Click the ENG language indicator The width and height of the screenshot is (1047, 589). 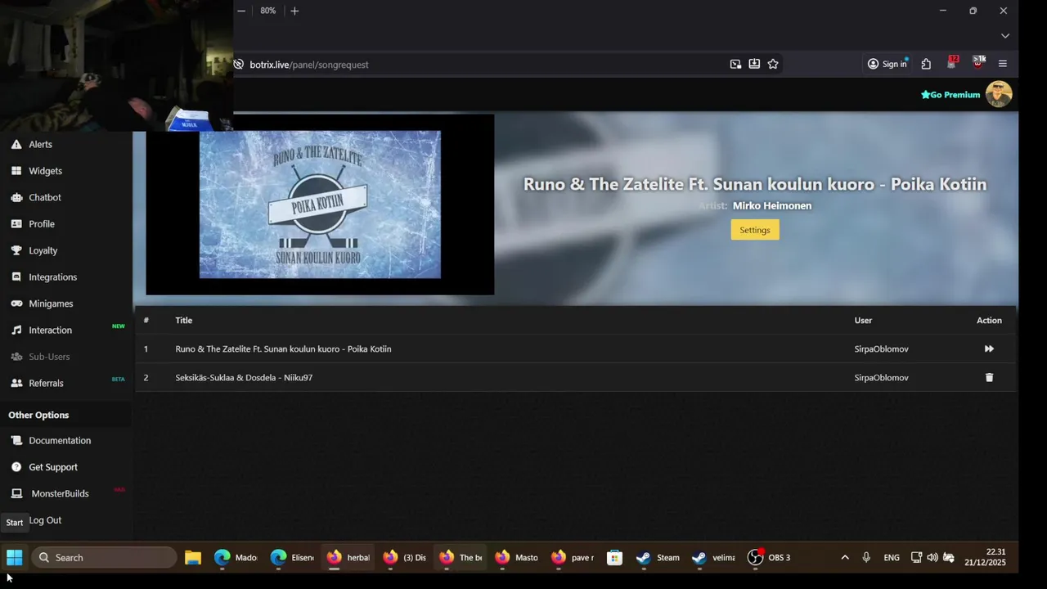(892, 557)
